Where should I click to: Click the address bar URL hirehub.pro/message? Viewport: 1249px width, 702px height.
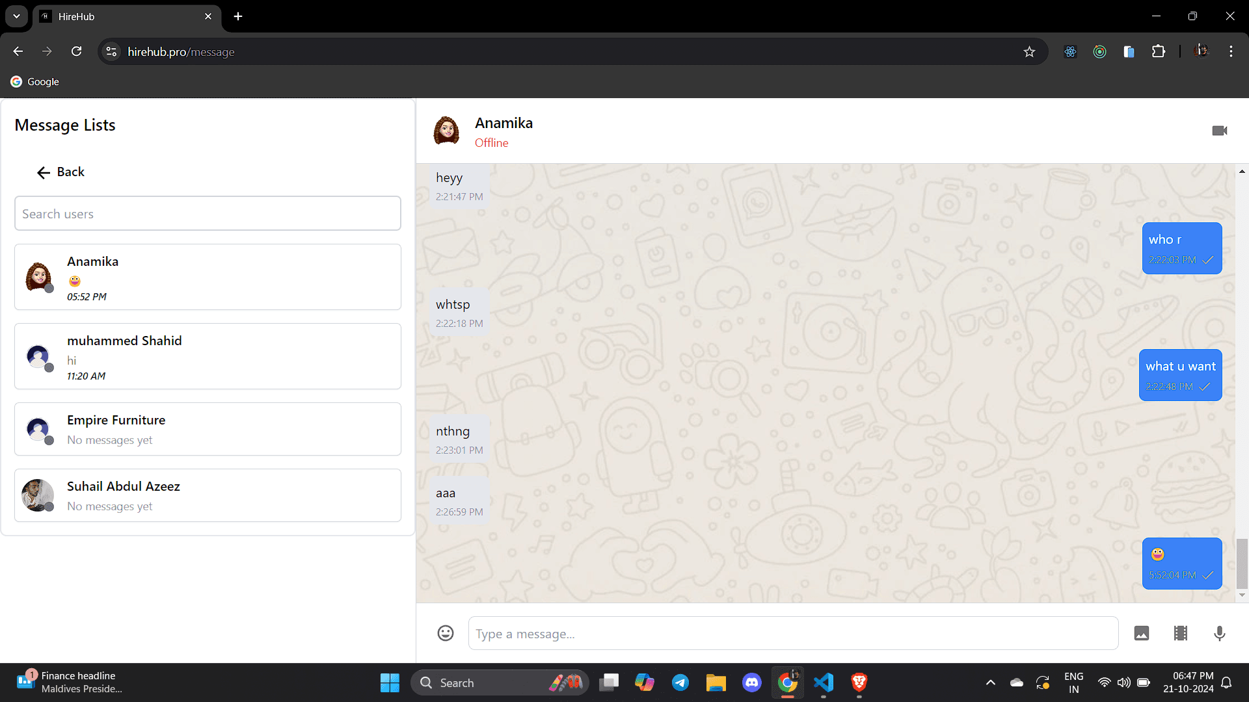point(181,52)
